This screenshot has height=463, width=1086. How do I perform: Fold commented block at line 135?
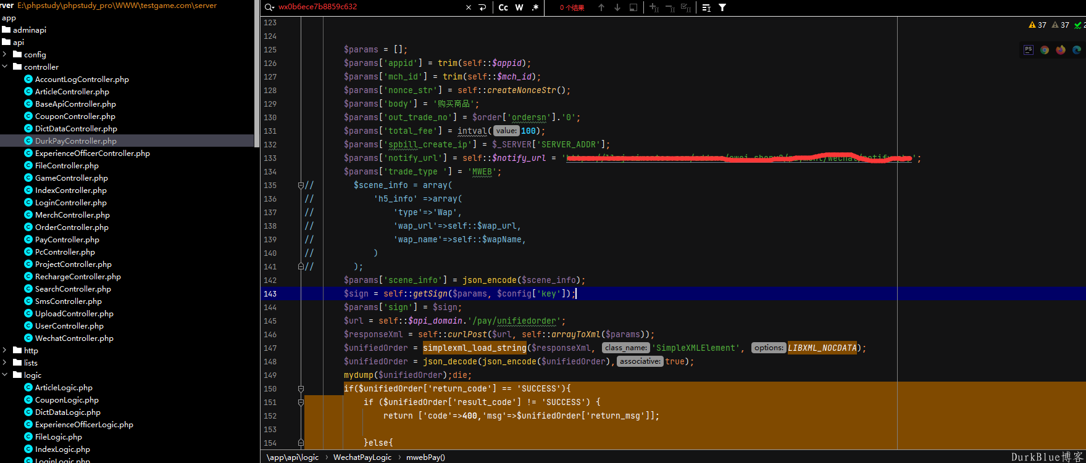click(x=301, y=185)
